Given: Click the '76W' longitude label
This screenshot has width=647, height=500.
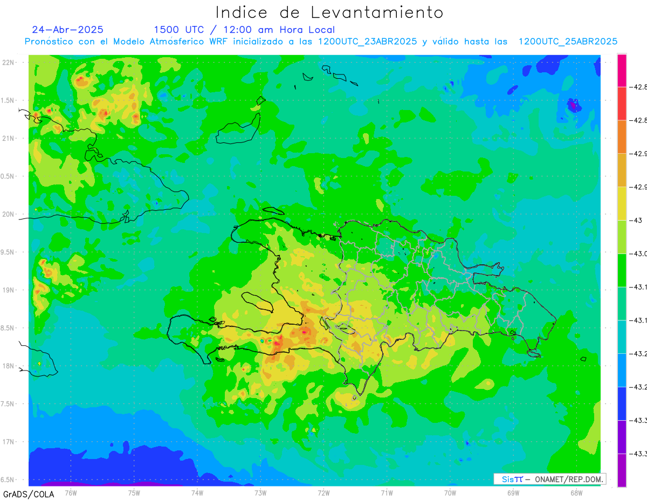Looking at the screenshot, I should point(71,492).
